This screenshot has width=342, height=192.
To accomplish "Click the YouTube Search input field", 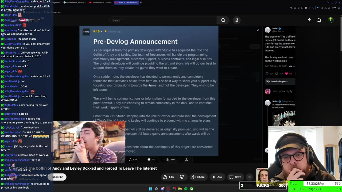I will 163,20.
